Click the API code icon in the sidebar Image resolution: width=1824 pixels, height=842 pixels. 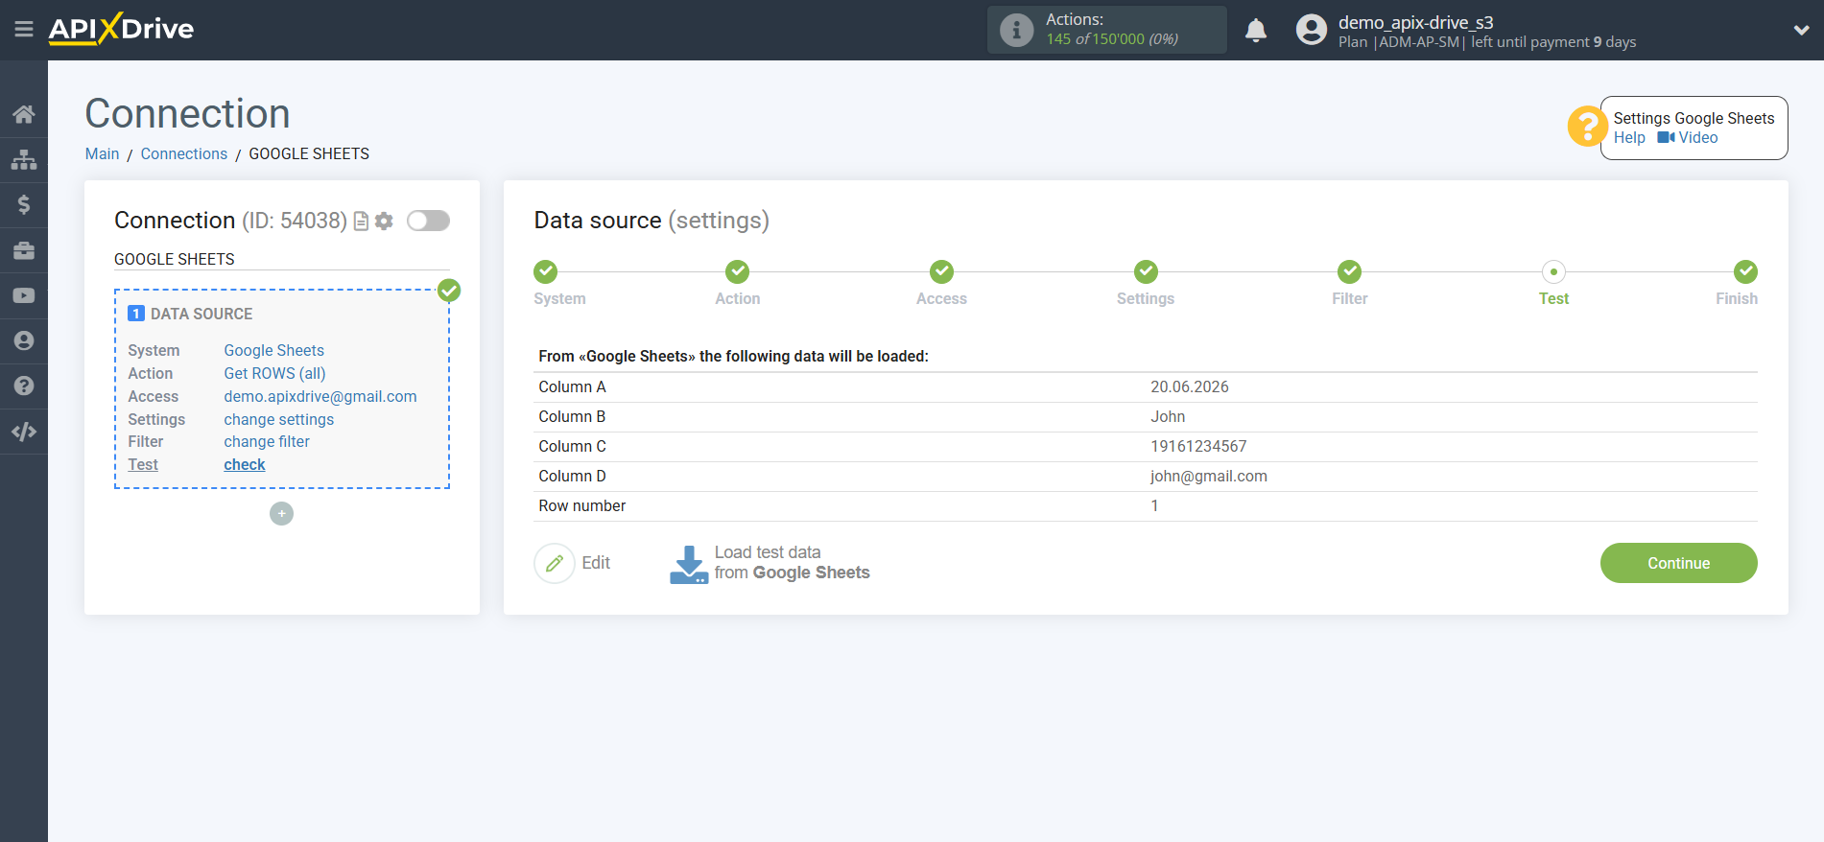pos(24,432)
